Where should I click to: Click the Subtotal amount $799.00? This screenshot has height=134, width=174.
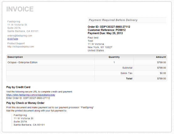(x=161, y=68)
